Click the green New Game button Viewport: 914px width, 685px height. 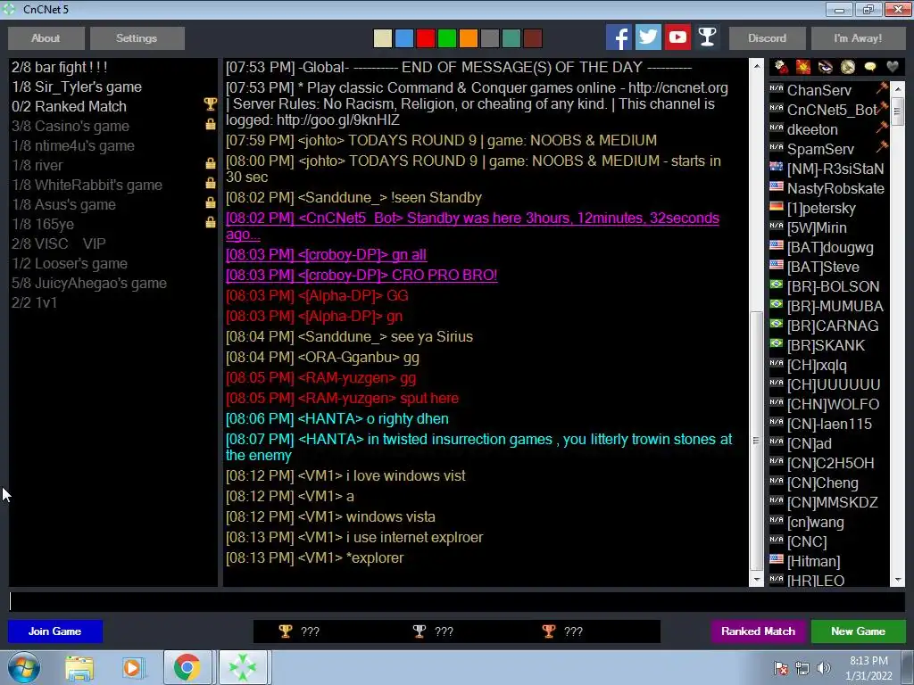[858, 631]
